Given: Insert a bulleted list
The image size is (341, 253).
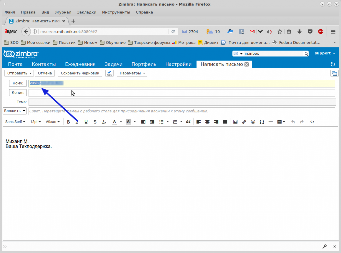Looking at the screenshot, I should pos(161,122).
